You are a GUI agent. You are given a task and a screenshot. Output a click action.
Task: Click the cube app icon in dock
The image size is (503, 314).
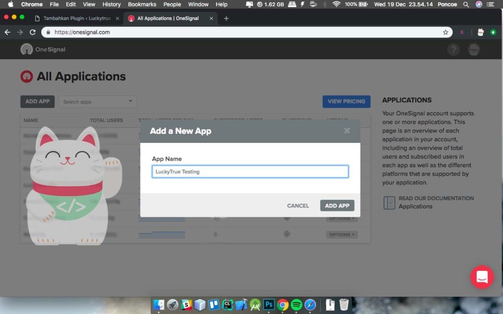click(x=200, y=305)
